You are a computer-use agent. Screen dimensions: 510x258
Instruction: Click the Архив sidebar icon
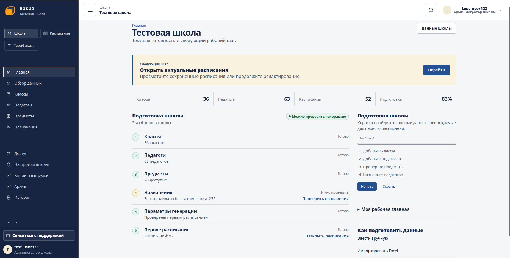(x=9, y=186)
